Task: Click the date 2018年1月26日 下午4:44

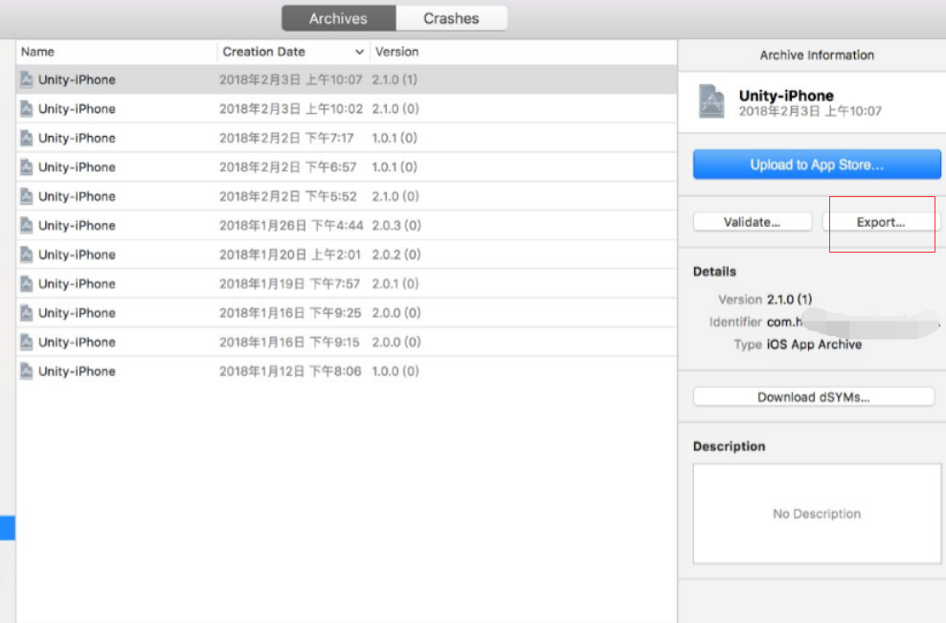Action: tap(291, 226)
